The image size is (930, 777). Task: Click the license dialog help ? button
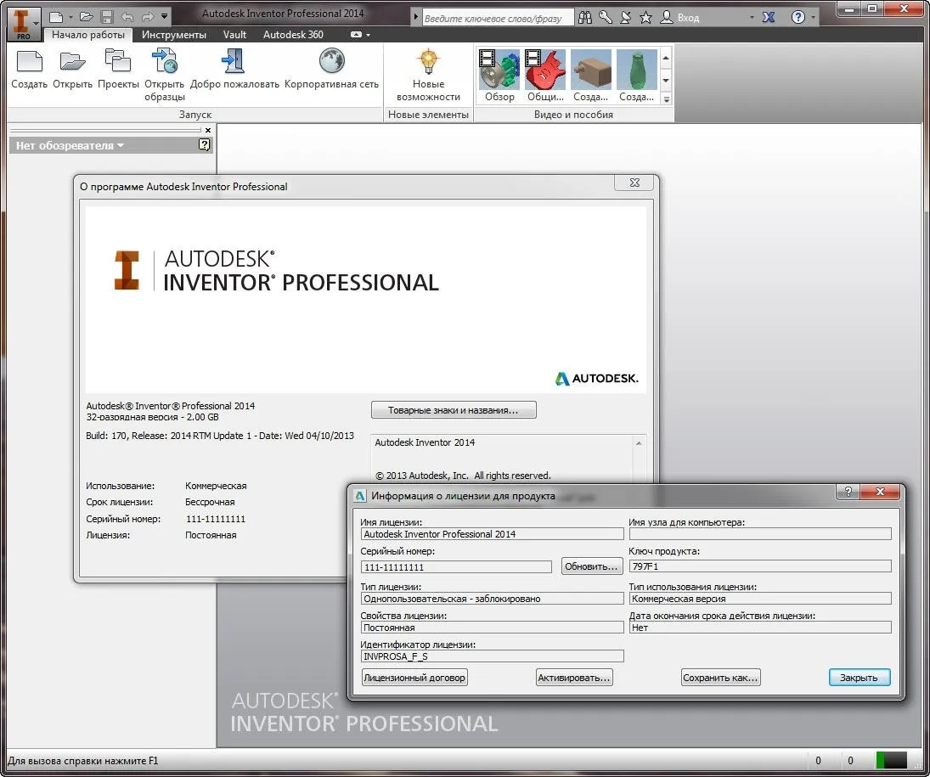click(x=848, y=492)
